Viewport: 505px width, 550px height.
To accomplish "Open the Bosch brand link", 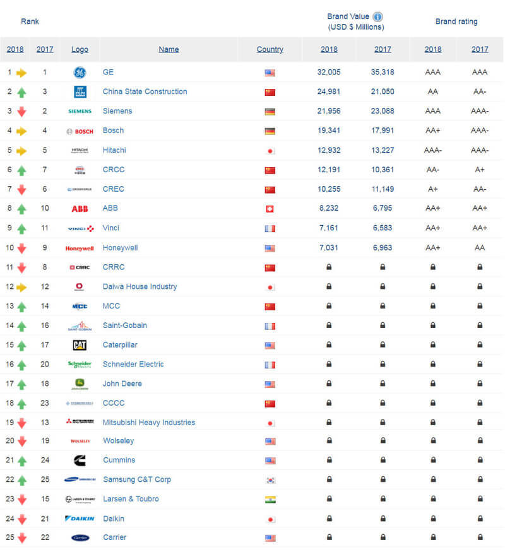I will [113, 131].
